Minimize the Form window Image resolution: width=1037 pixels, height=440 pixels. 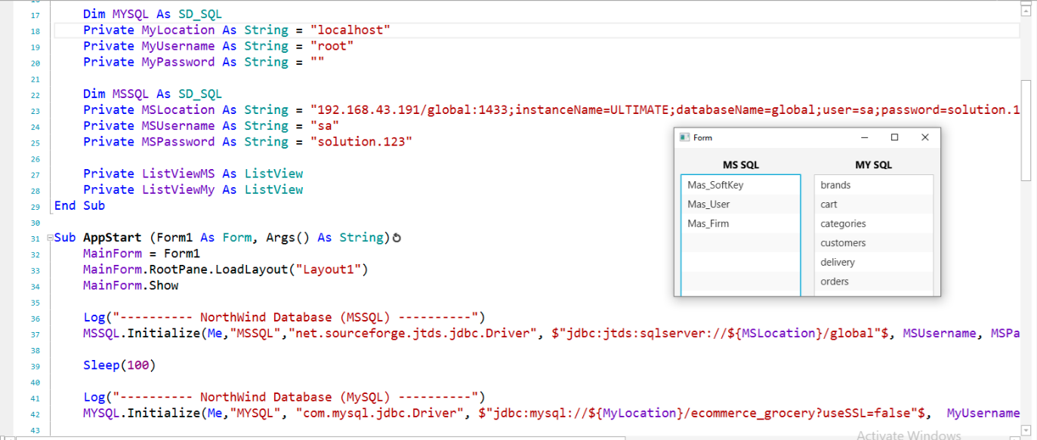coord(866,137)
